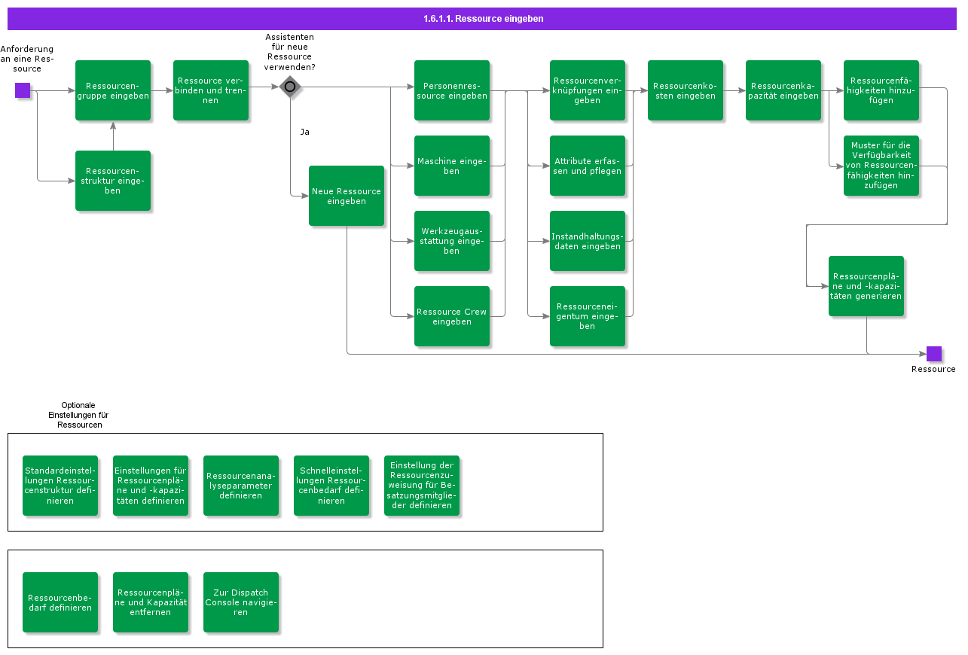Open Ressourcenkapazität eingeben step

pyautogui.click(x=783, y=90)
